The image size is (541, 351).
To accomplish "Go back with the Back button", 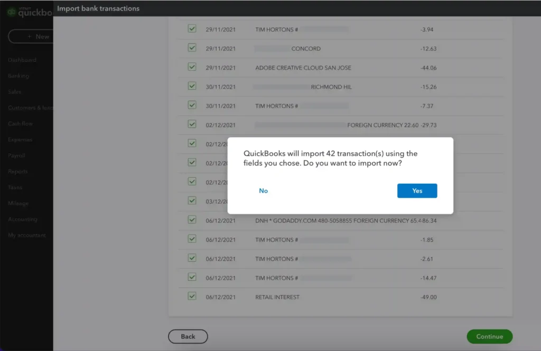I will pos(188,337).
